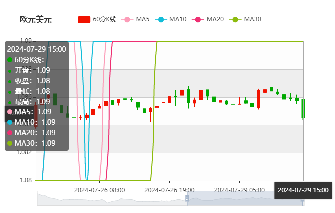Image resolution: width=335 pixels, height=213 pixels.
Task: Click the 欧元美元 chart title
Action: click(x=36, y=19)
